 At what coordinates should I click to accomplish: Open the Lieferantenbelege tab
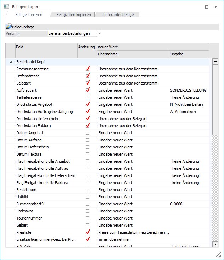[118, 15]
